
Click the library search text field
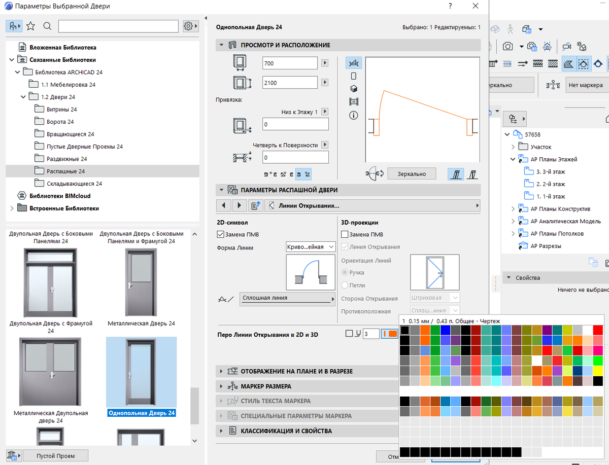tap(118, 26)
